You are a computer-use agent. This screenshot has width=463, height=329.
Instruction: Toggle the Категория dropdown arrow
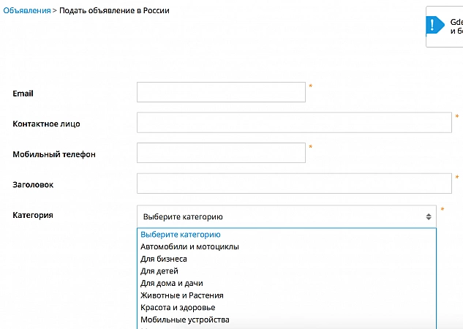429,216
